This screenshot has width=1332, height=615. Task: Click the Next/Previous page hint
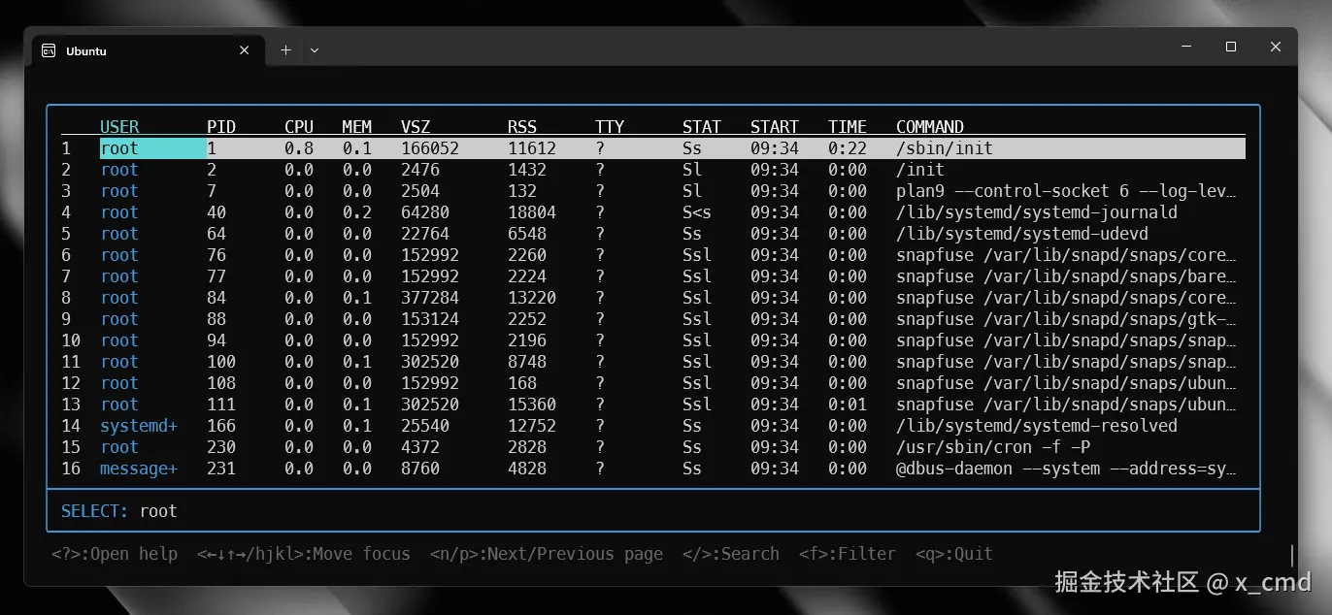pos(547,554)
